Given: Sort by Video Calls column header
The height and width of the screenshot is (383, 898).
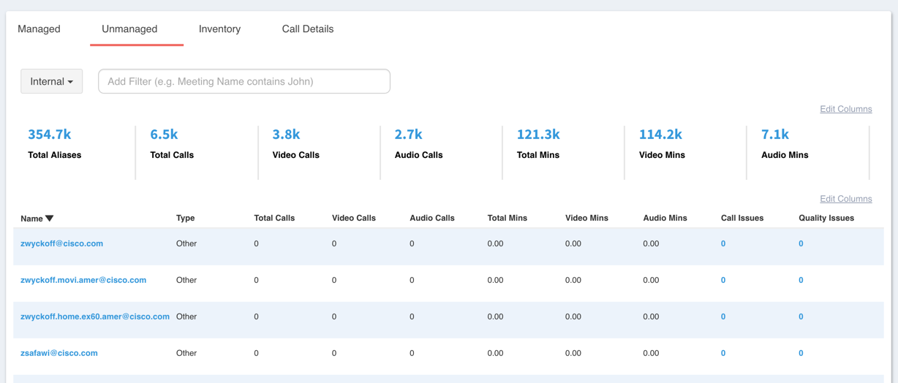Looking at the screenshot, I should (354, 218).
